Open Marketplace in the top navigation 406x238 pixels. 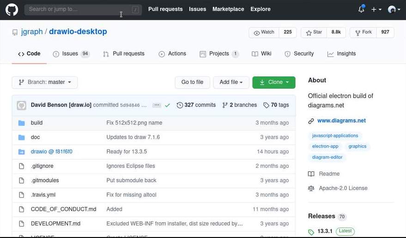click(228, 9)
